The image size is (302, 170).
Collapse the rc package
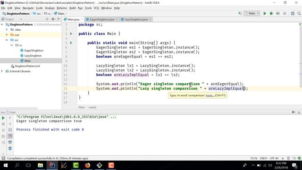point(12,45)
